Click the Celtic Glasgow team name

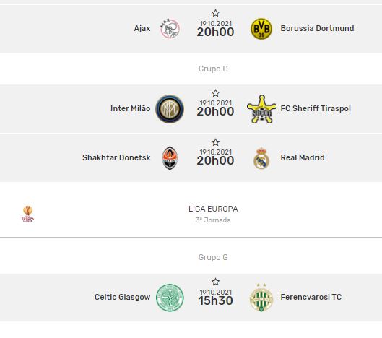[x=122, y=297]
